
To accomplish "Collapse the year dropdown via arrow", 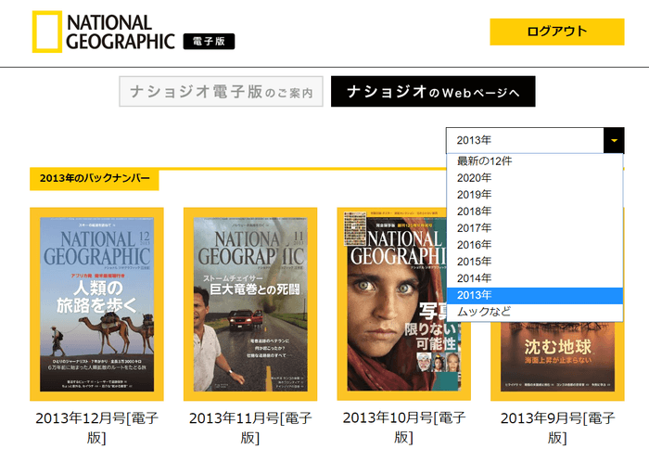I will (613, 140).
